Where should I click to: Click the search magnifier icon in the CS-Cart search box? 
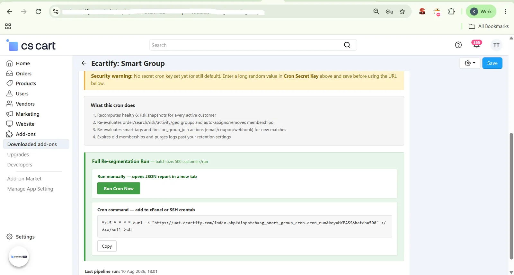click(347, 45)
